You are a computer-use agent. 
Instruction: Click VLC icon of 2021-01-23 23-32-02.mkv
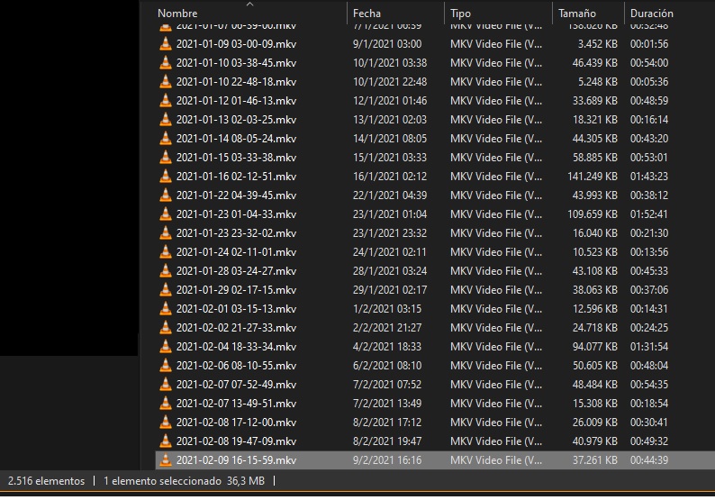coord(166,233)
